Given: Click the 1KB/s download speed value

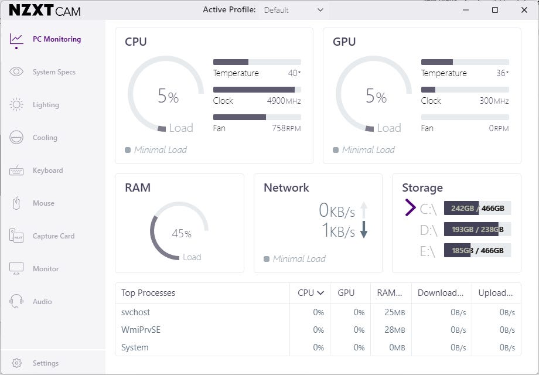Looking at the screenshot, I should 338,230.
